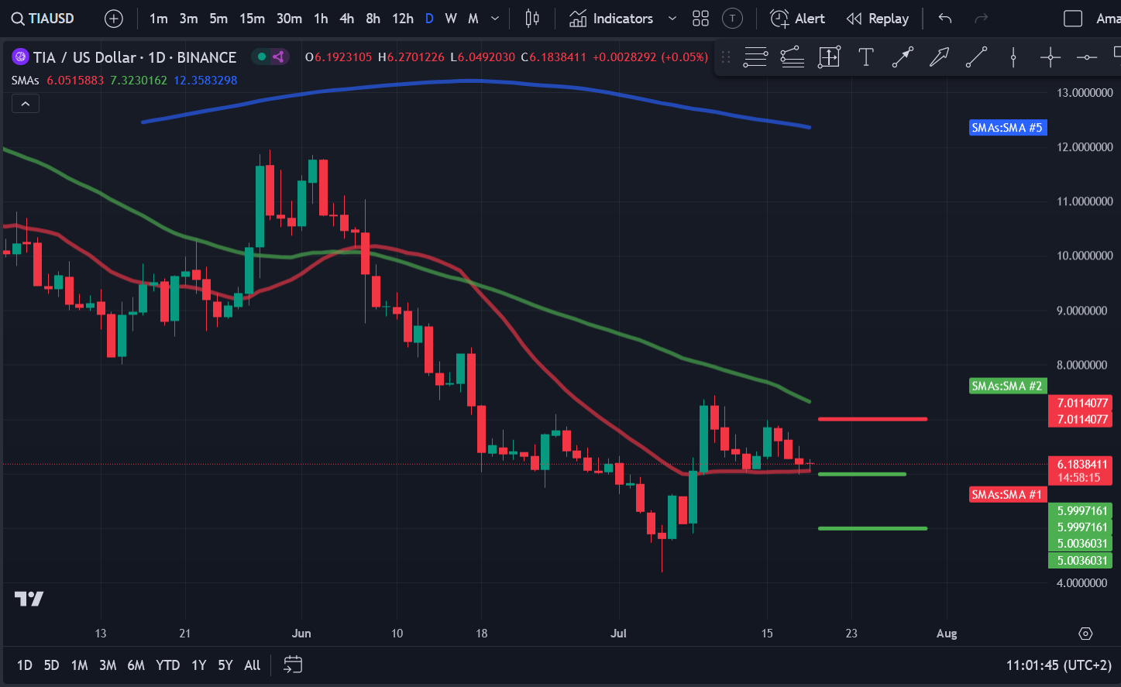The width and height of the screenshot is (1121, 687).
Task: Create a new Alert
Action: [797, 19]
